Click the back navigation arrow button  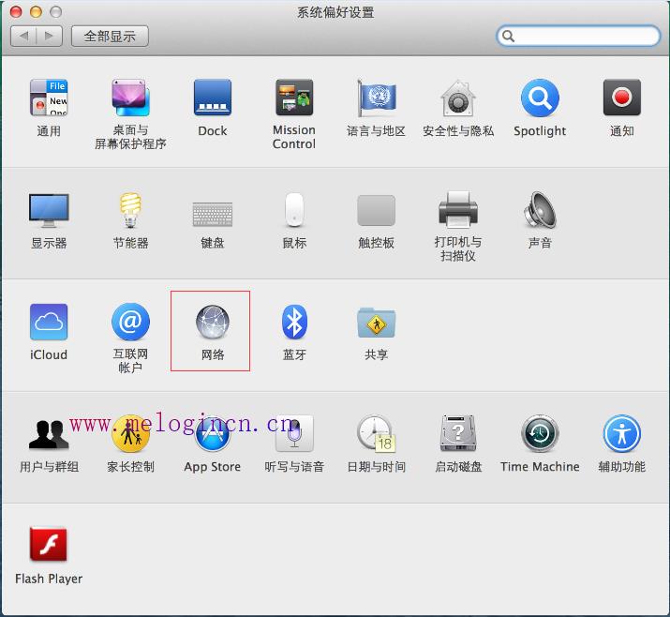[23, 36]
